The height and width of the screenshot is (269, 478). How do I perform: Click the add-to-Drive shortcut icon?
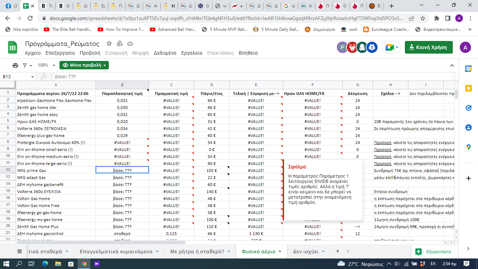pyautogui.click(x=120, y=43)
